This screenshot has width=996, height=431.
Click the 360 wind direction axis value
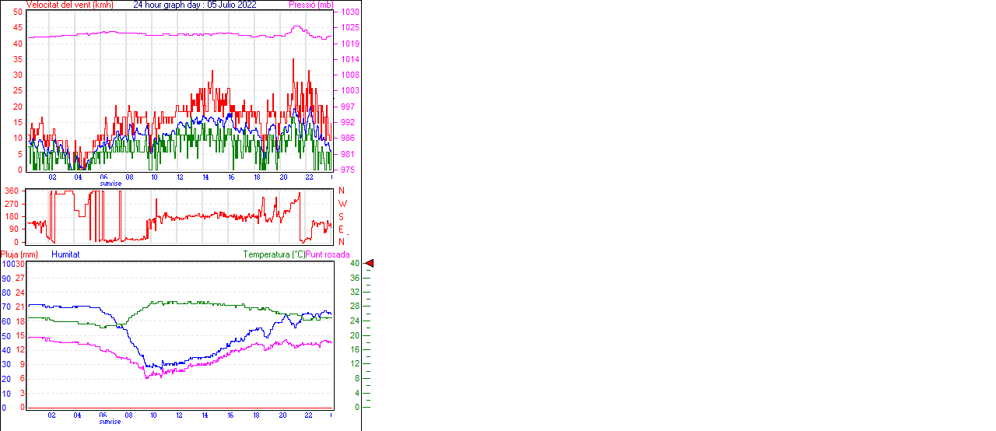[12, 191]
